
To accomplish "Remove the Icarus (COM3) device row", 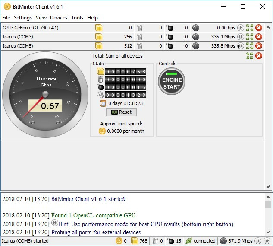I will coord(259,37).
